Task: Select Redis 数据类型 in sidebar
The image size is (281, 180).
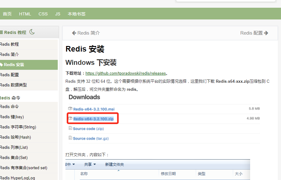Action: click(x=29, y=85)
